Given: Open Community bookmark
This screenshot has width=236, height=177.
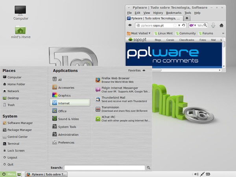Looking at the screenshot, I should pos(186,33).
